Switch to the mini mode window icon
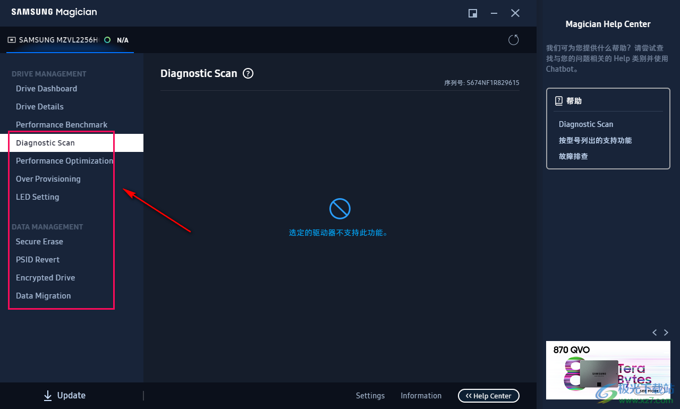The height and width of the screenshot is (409, 680). point(473,13)
